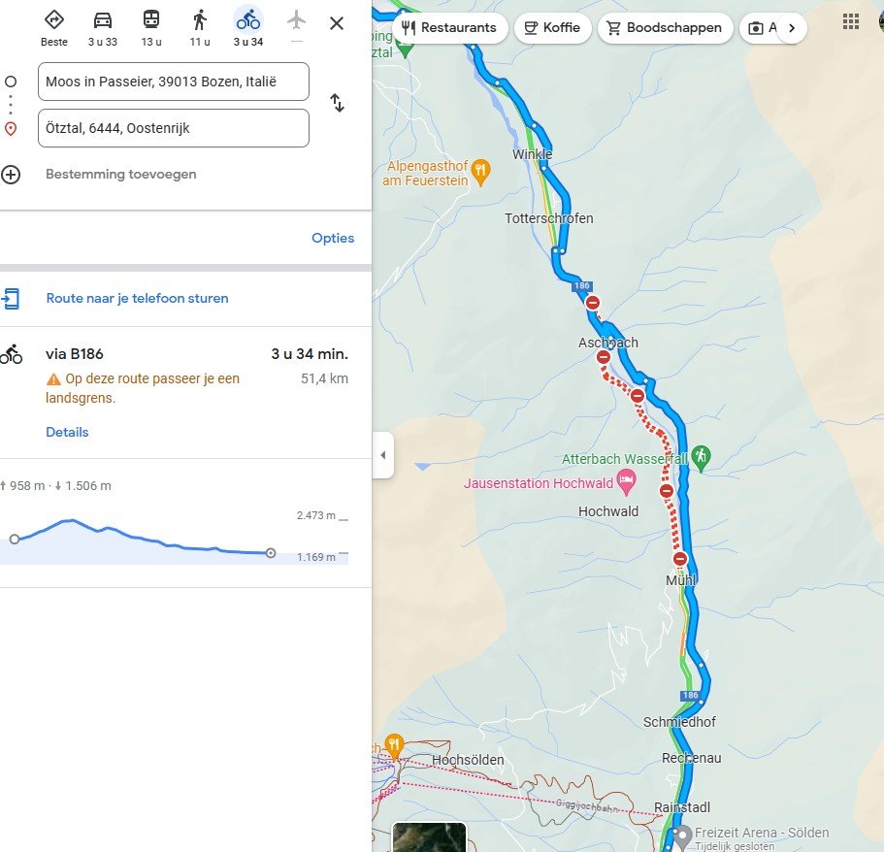
Task: Open the satellite layer thumbnail
Action: [429, 836]
